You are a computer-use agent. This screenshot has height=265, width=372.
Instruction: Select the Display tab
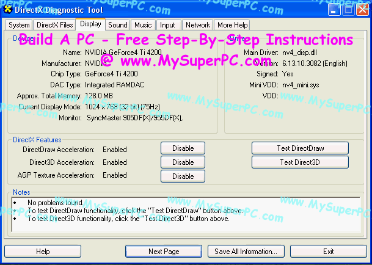click(x=90, y=24)
